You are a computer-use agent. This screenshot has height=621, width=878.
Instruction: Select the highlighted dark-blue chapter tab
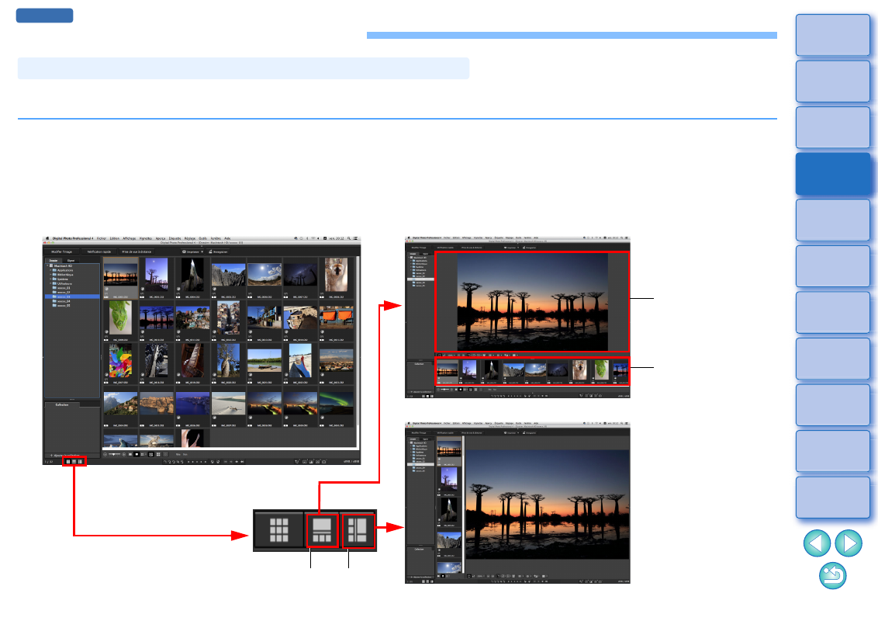point(833,174)
